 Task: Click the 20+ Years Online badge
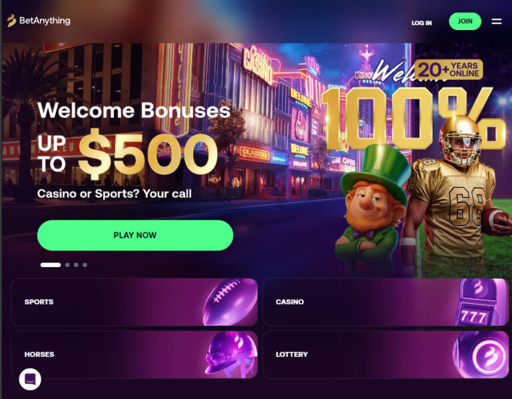(449, 69)
